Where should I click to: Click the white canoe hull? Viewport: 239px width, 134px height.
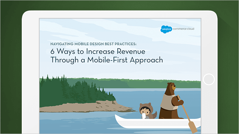coord(156,124)
